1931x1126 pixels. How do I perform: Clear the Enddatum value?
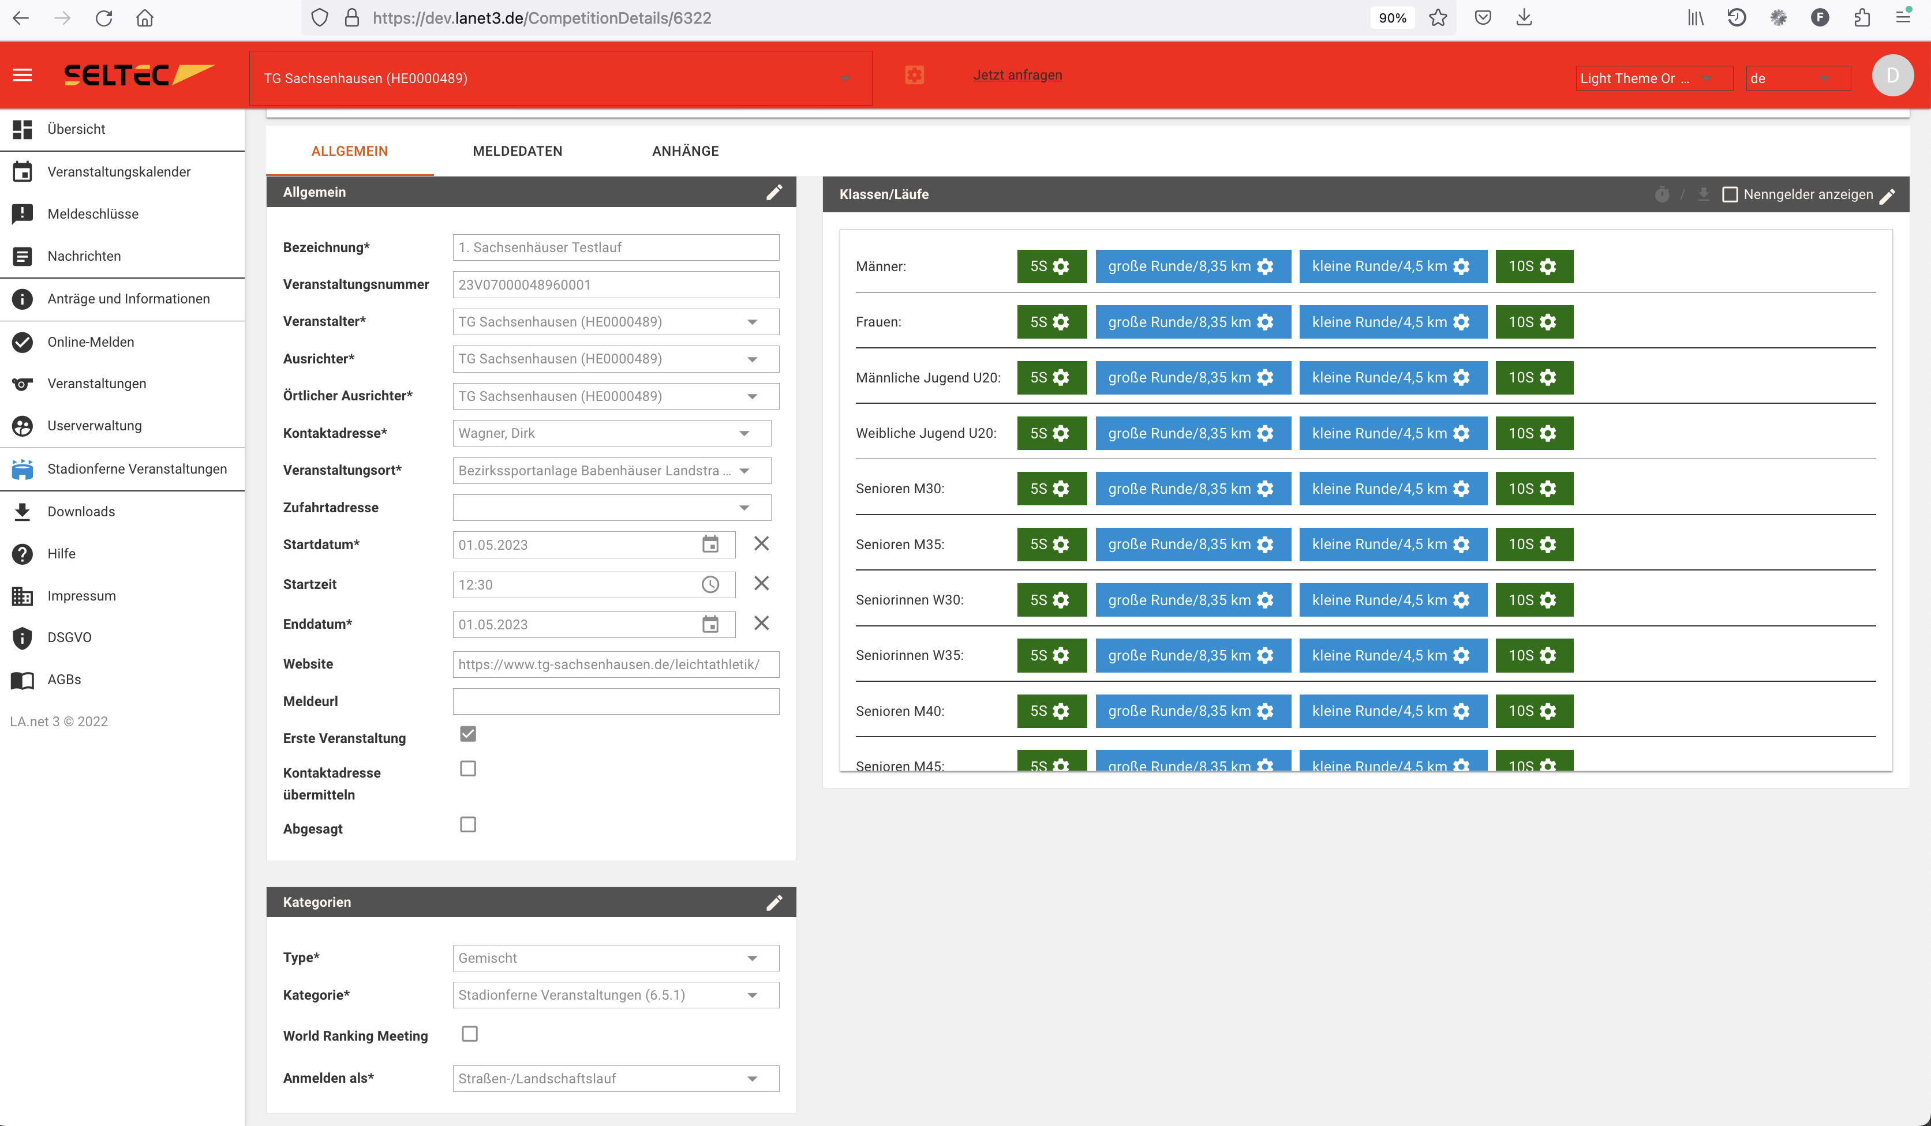click(x=761, y=624)
